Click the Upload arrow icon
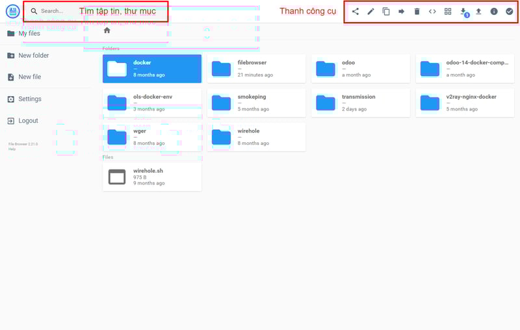Image resolution: width=520 pixels, height=330 pixels. coord(478,12)
